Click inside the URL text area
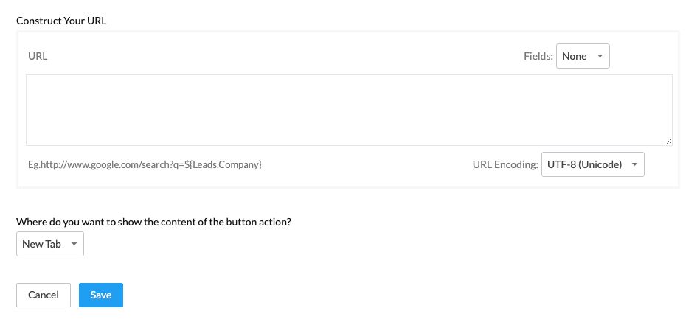 point(349,110)
